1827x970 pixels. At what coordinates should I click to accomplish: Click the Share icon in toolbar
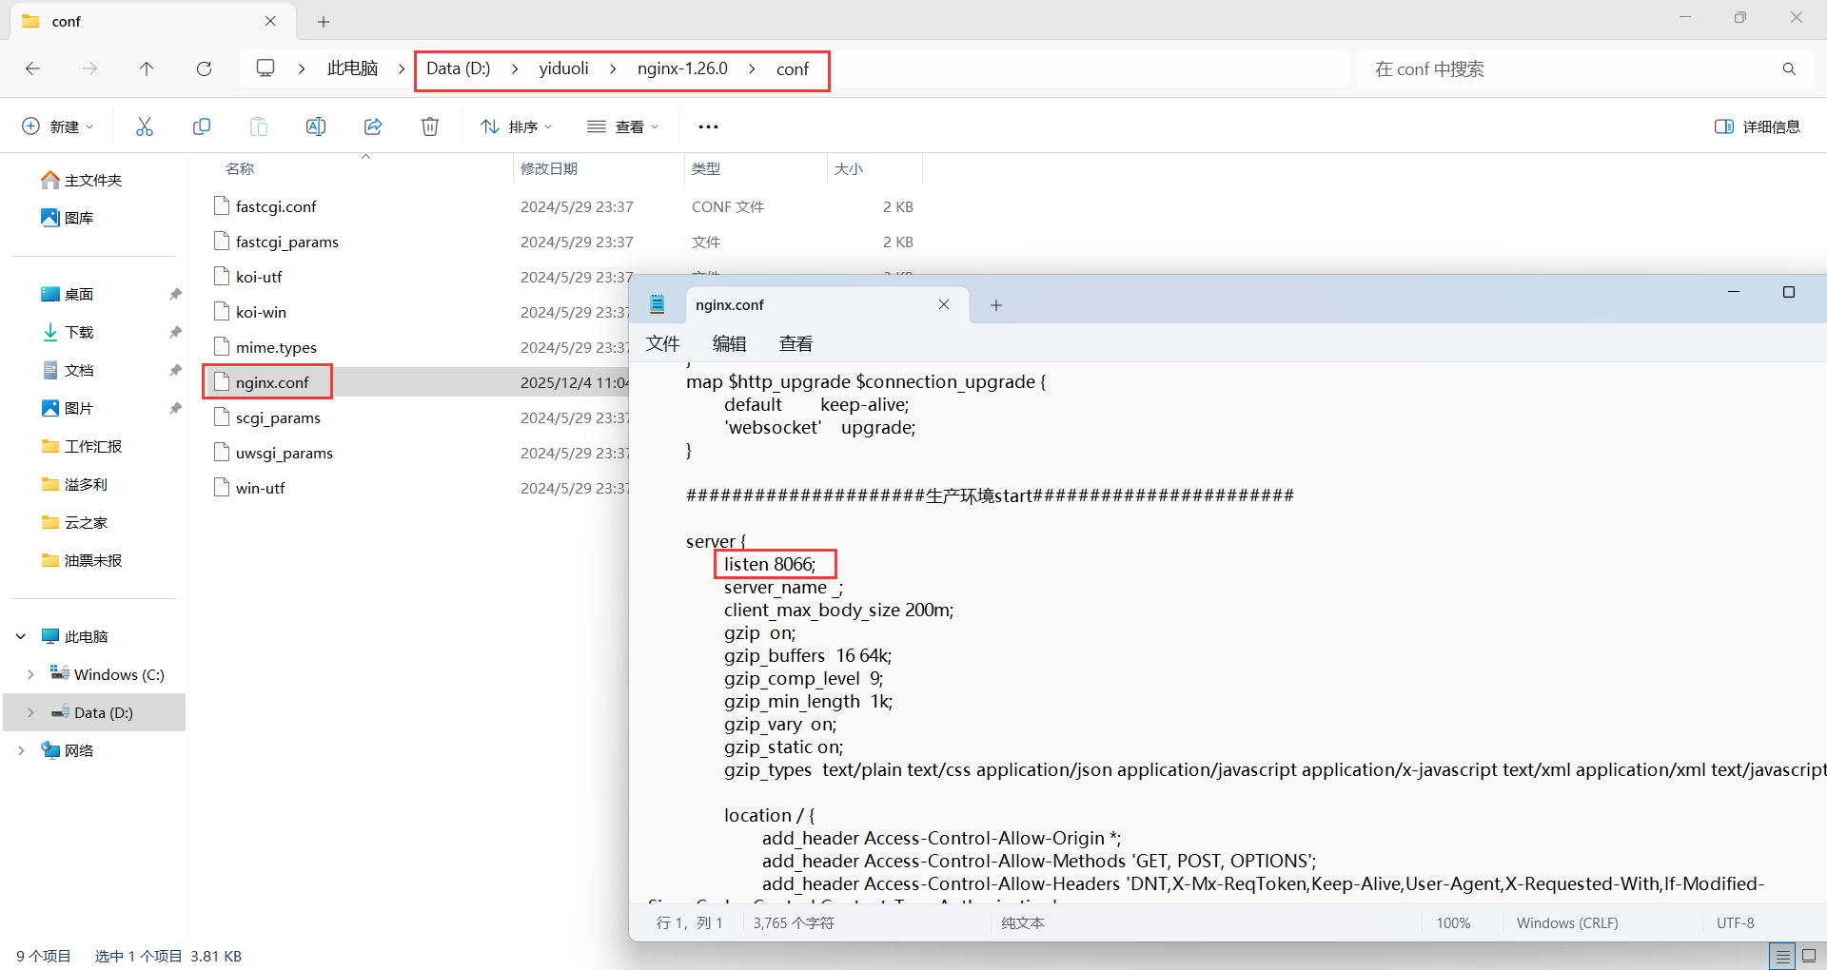pyautogui.click(x=373, y=126)
